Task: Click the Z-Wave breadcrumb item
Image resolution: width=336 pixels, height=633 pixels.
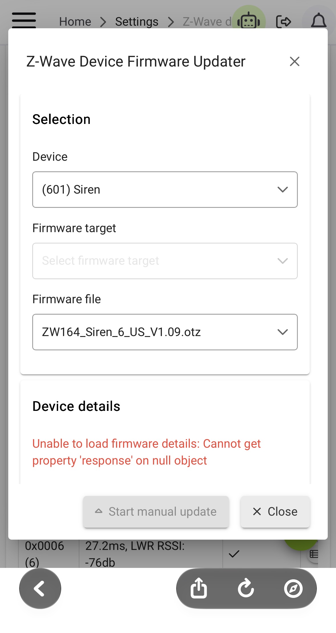Action: click(207, 22)
